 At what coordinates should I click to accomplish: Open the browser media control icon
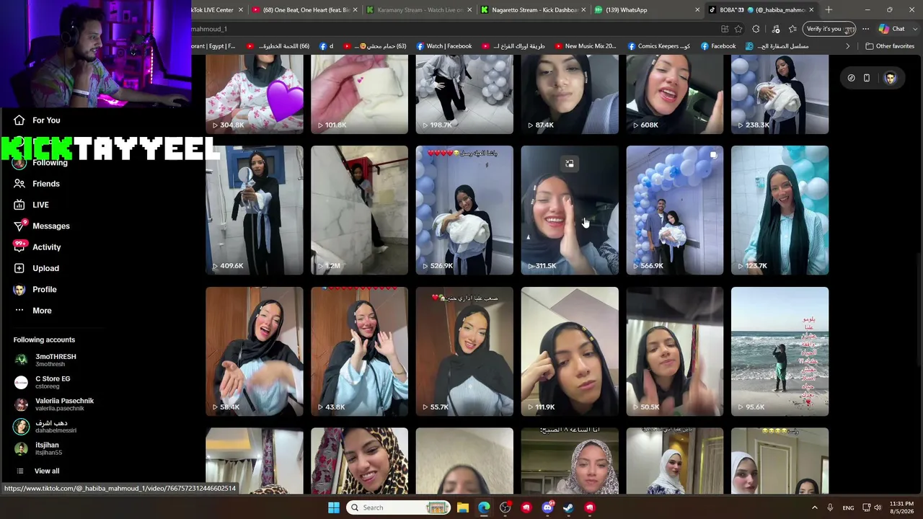coord(776,29)
